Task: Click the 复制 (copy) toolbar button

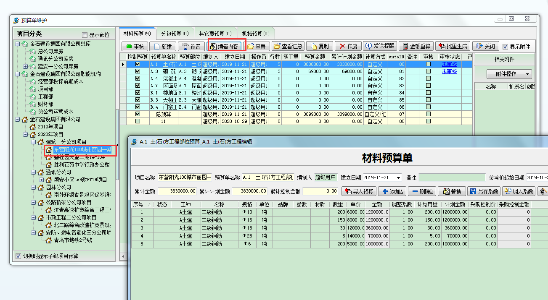Action: [320, 47]
